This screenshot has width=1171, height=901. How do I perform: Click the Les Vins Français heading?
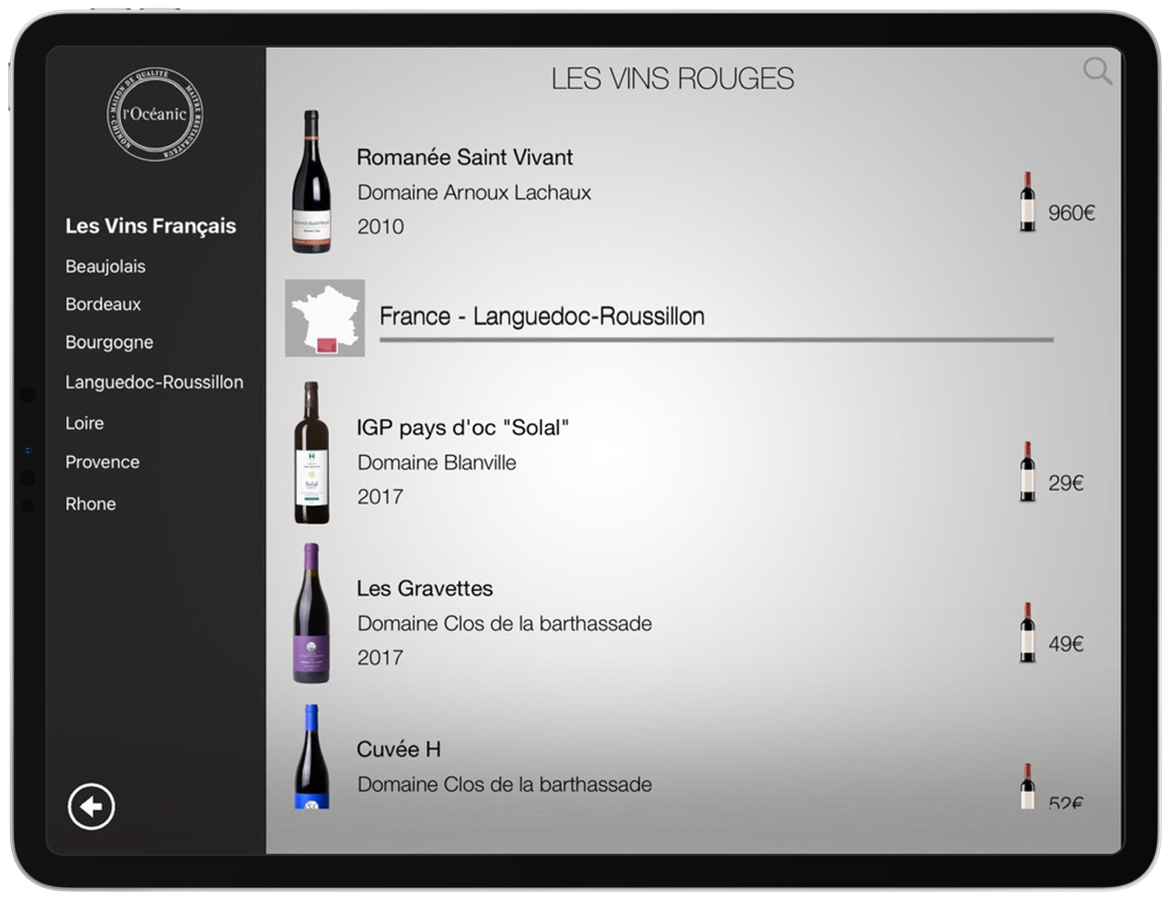[150, 226]
